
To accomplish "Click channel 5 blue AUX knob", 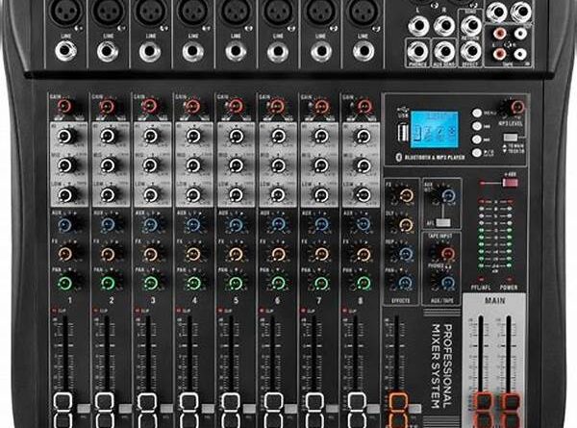I will pos(234,224).
